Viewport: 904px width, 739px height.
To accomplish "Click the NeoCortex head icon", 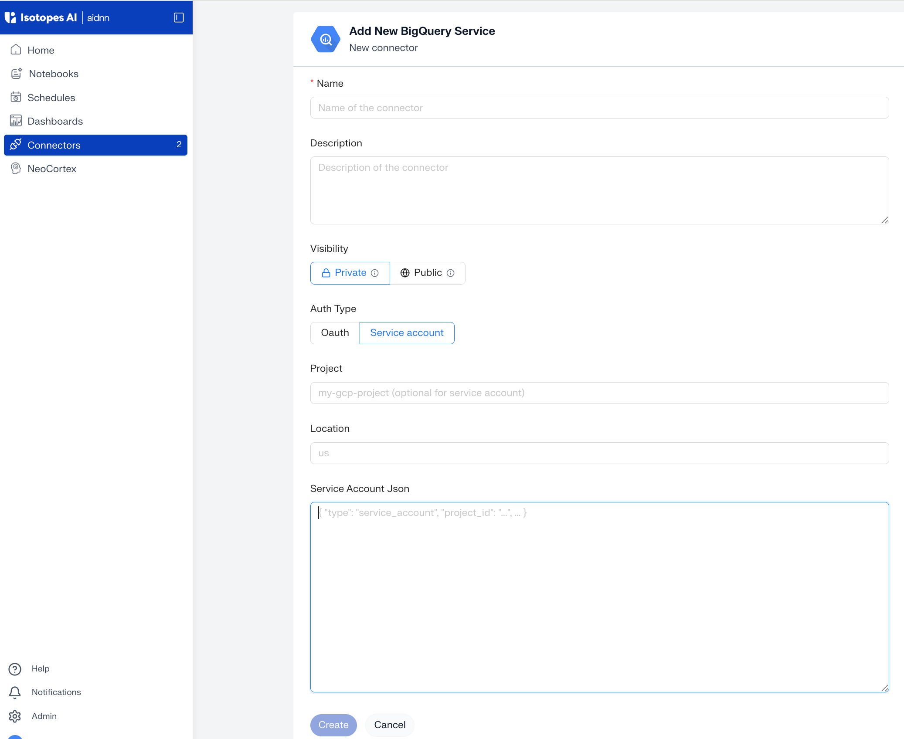I will [x=16, y=168].
